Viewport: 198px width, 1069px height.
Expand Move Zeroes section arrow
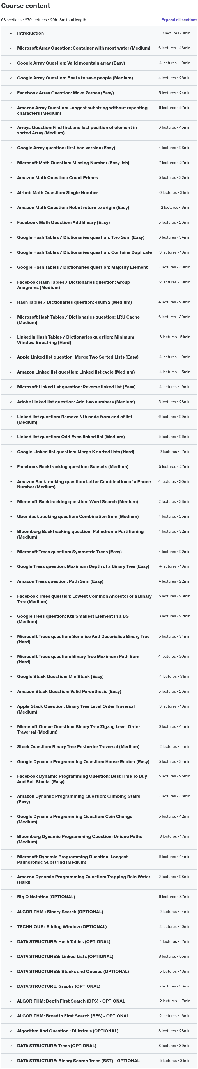tap(11, 93)
